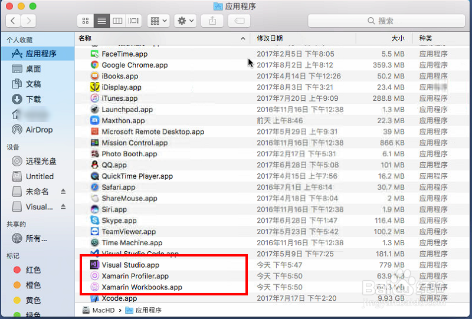Open the gear action menu
Image resolution: width=472 pixels, height=319 pixels.
tap(185, 21)
